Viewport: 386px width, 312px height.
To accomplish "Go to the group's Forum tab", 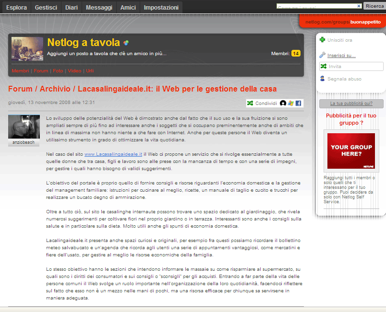I will coord(41,71).
